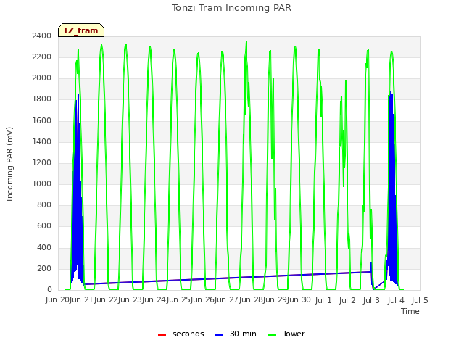The width and height of the screenshot is (464, 348).
Task: Click the Time axis label
Action: click(410, 311)
